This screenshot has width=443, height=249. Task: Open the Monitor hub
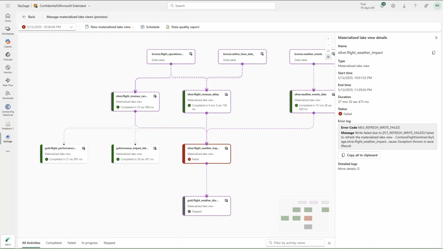coord(8,69)
